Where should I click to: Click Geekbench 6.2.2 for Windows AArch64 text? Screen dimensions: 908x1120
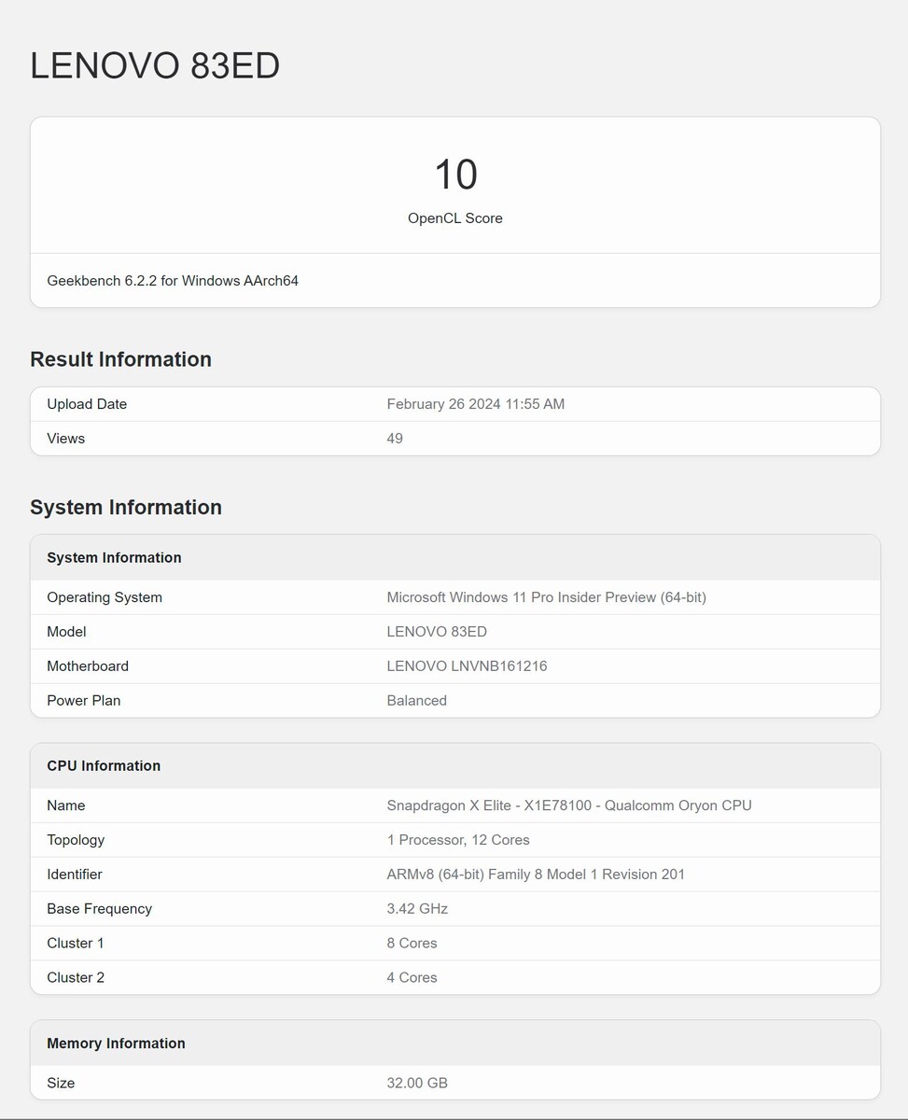(173, 280)
